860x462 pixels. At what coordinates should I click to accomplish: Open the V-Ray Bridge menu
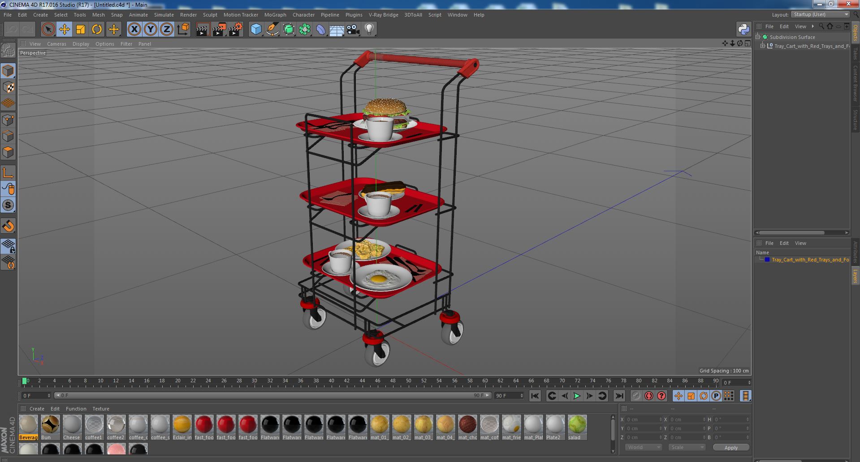click(x=383, y=15)
